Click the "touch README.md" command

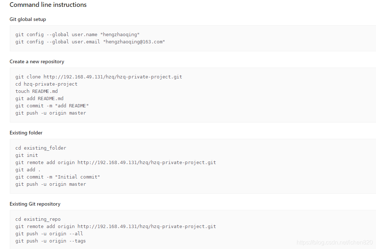pyautogui.click(x=36, y=91)
